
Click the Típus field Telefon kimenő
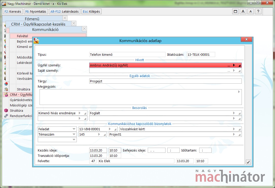(x=127, y=54)
